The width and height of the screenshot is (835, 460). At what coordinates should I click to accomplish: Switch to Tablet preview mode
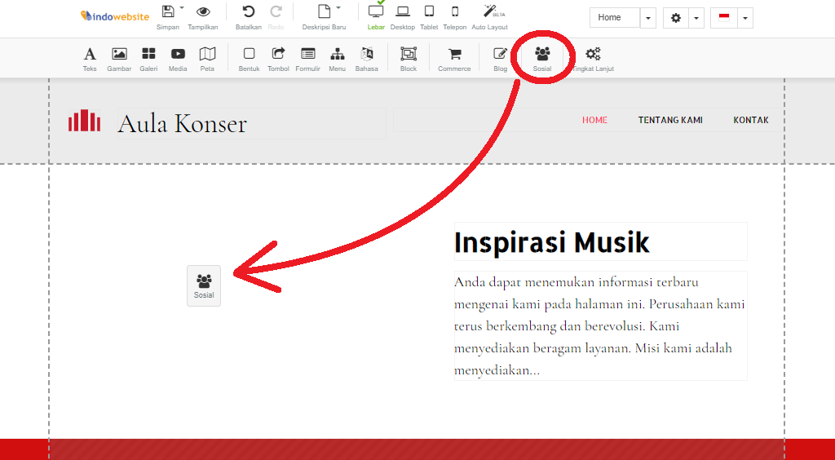pyautogui.click(x=429, y=16)
